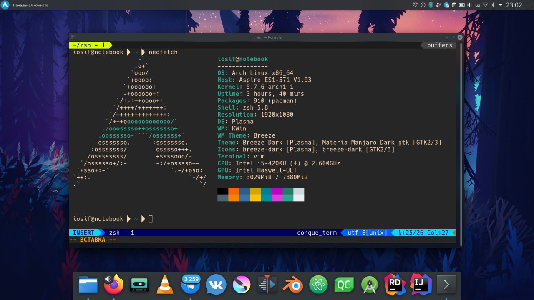Open the notifications bell in tray

click(415, 5)
